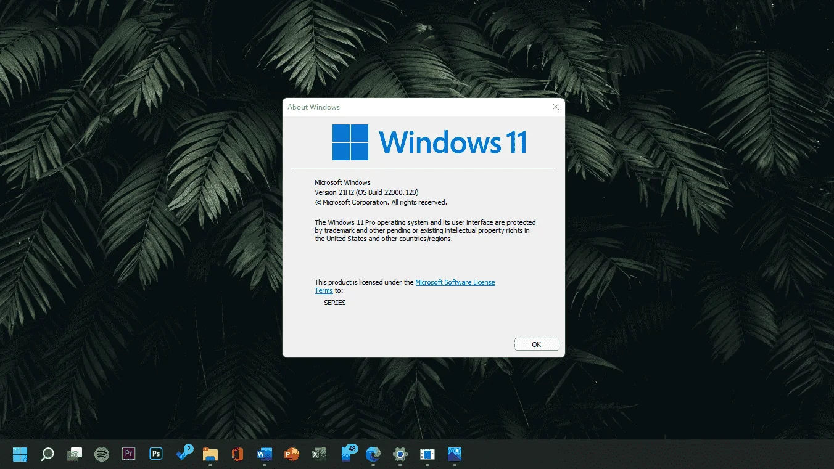Click the Version 21H2 build line
Screen dimensions: 834x469
pyautogui.click(x=366, y=192)
